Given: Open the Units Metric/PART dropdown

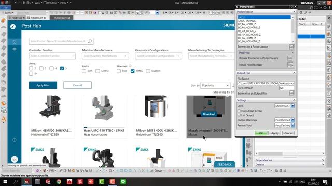Looking at the screenshot, I should tap(284, 106).
